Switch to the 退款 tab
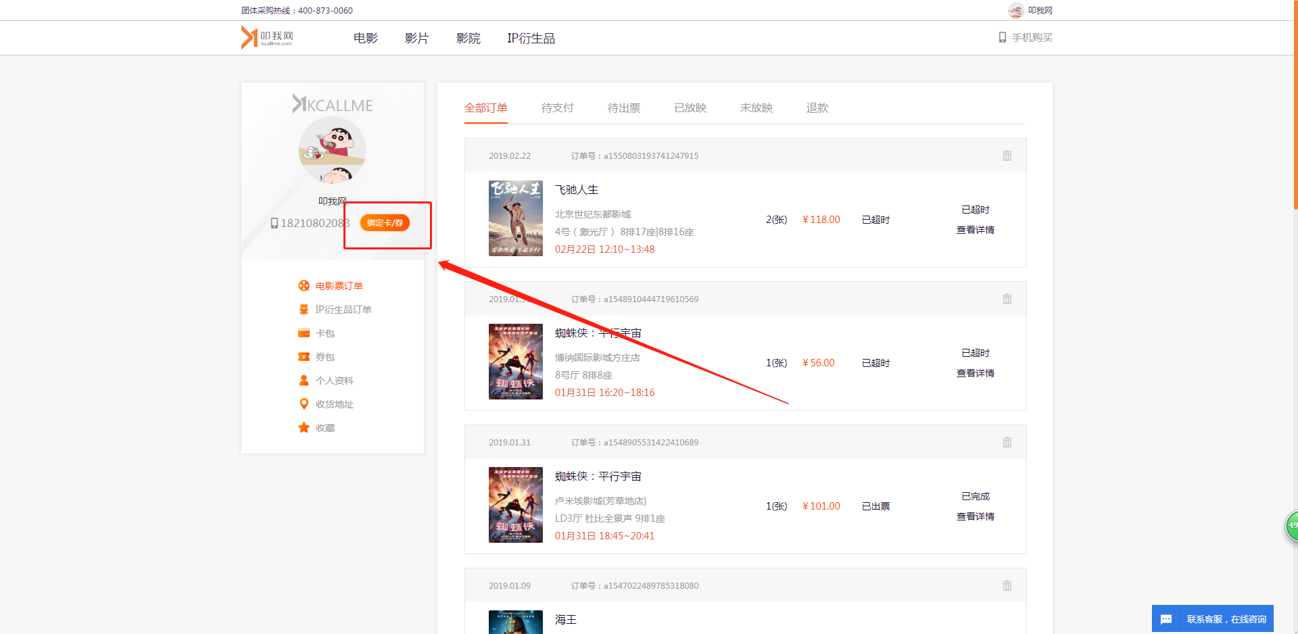Image resolution: width=1298 pixels, height=634 pixels. [817, 108]
